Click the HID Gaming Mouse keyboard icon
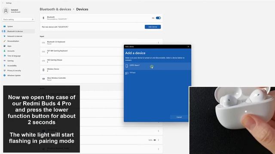 click(x=43, y=61)
